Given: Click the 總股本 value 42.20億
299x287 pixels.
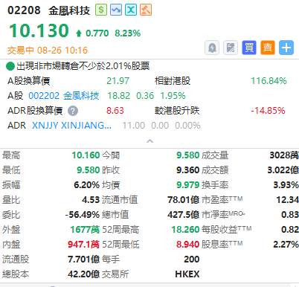Looking at the screenshot, I should (83, 274).
